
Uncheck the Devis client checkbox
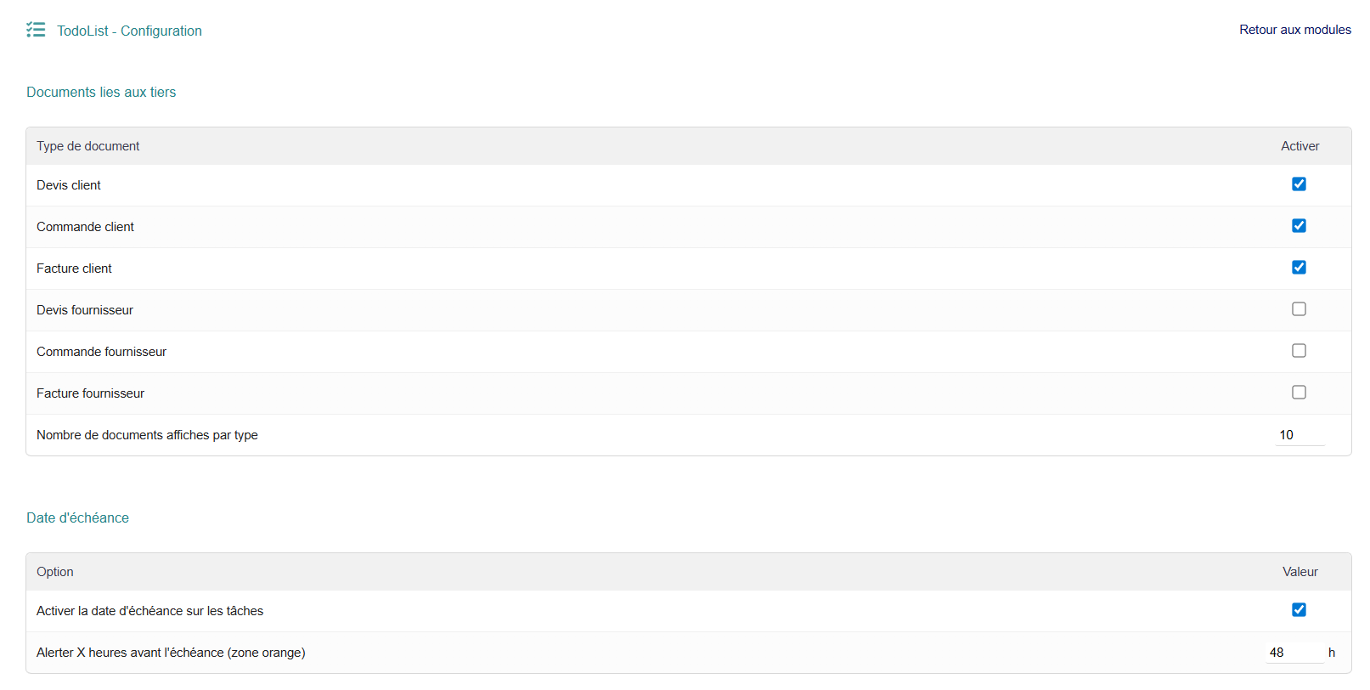coord(1299,184)
